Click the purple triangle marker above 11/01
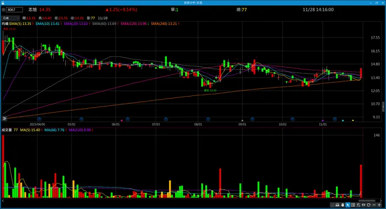 (323, 120)
